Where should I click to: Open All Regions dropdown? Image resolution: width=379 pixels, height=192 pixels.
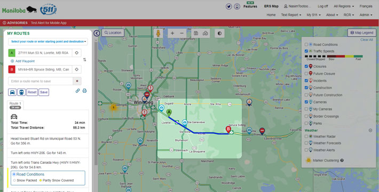tap(344, 6)
